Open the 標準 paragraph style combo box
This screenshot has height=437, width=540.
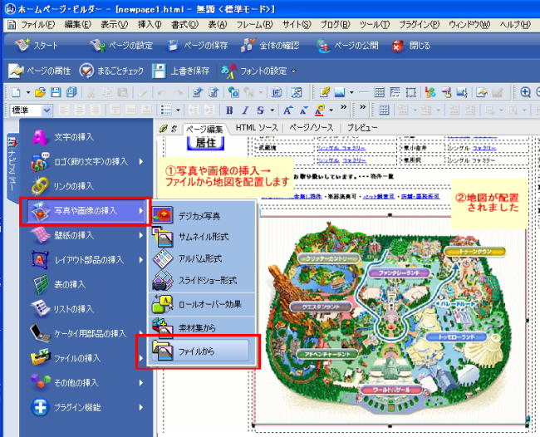pyautogui.click(x=31, y=110)
